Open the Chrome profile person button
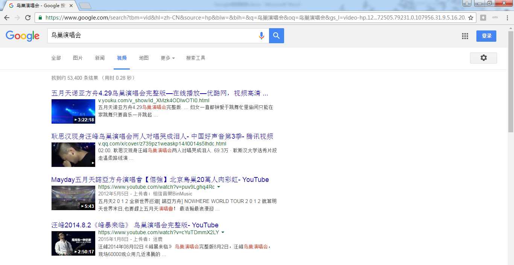The image size is (514, 265). click(x=467, y=3)
